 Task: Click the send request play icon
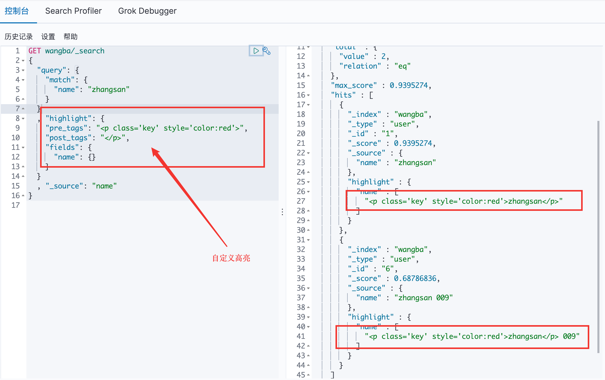256,51
